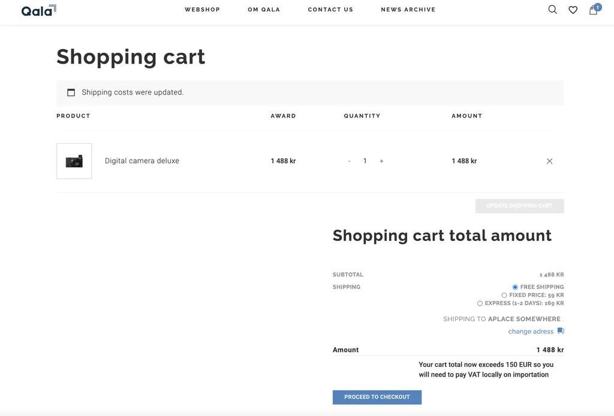Image resolution: width=614 pixels, height=416 pixels.
Task: Click the Qala logo
Action: [39, 10]
